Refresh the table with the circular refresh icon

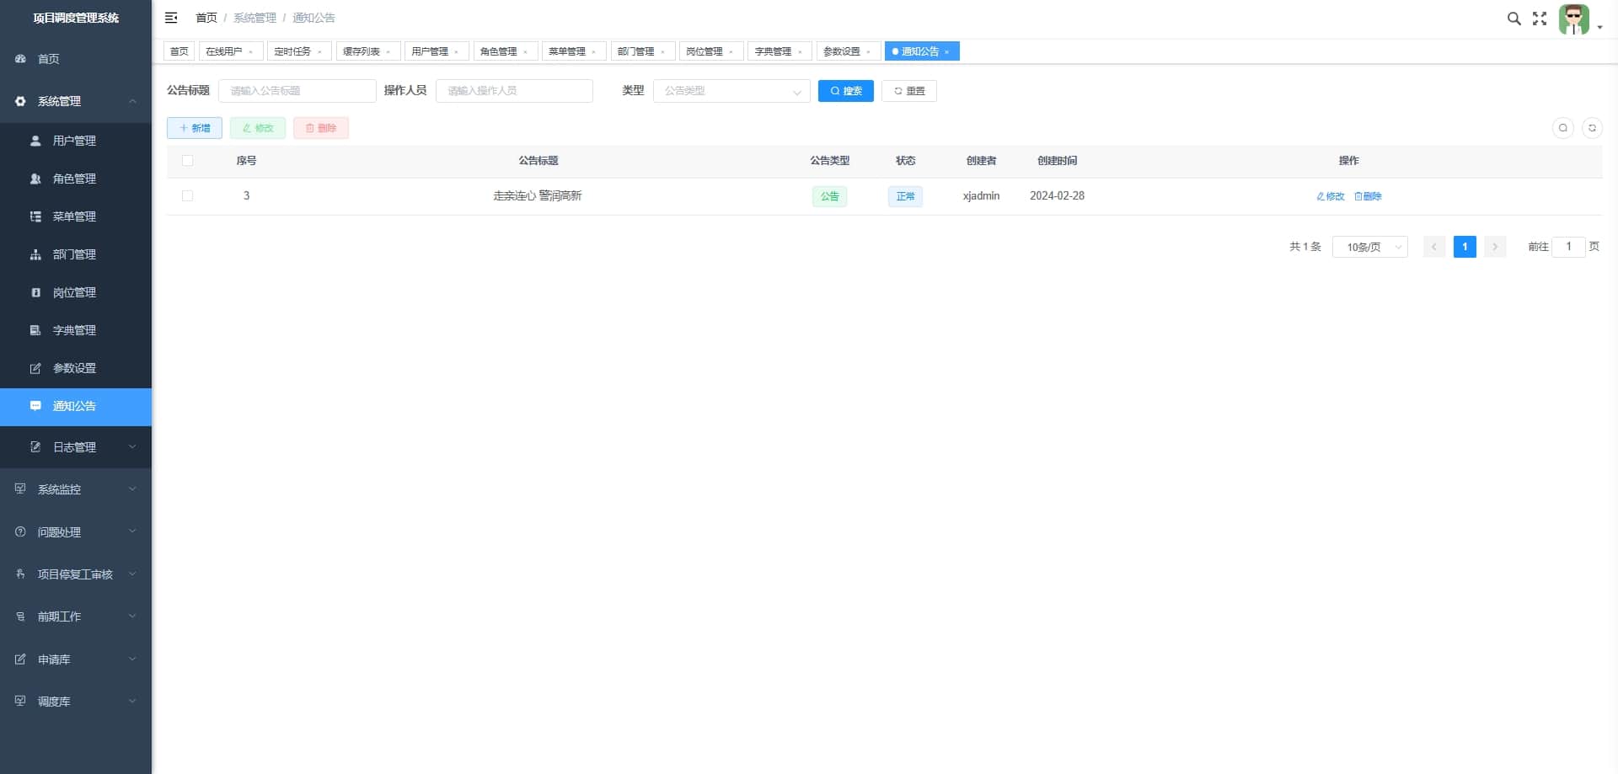[x=1592, y=128]
